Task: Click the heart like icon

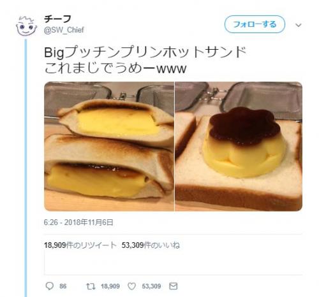Action: click(x=131, y=286)
